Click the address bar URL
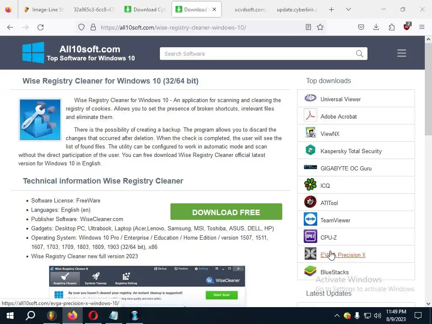 [173, 27]
